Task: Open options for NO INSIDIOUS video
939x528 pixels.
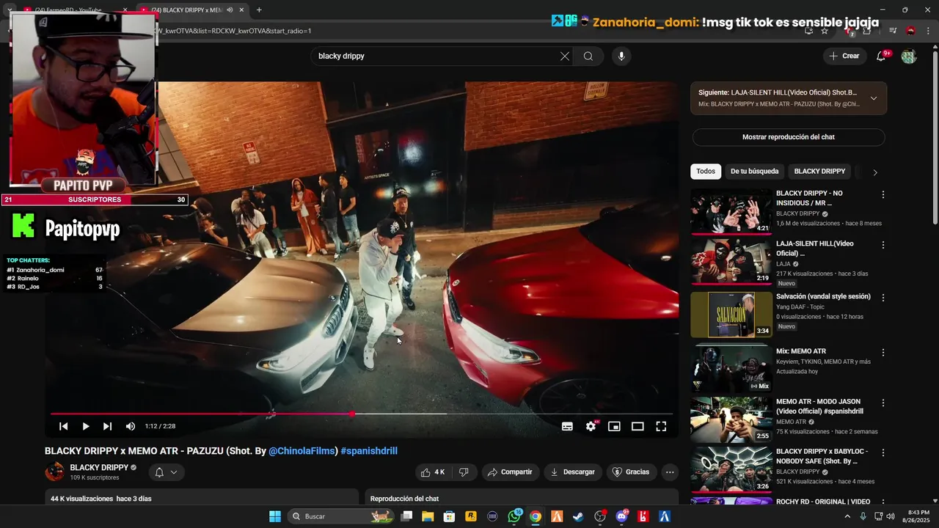Action: (883, 195)
